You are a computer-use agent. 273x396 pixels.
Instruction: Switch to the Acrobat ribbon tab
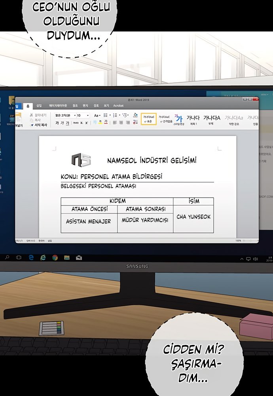[118, 106]
